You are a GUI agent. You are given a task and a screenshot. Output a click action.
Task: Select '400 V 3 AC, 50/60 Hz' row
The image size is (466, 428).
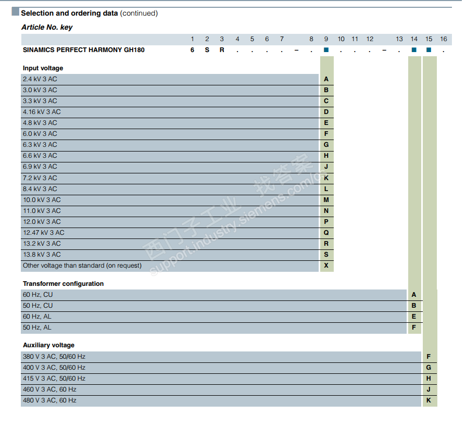click(x=221, y=368)
